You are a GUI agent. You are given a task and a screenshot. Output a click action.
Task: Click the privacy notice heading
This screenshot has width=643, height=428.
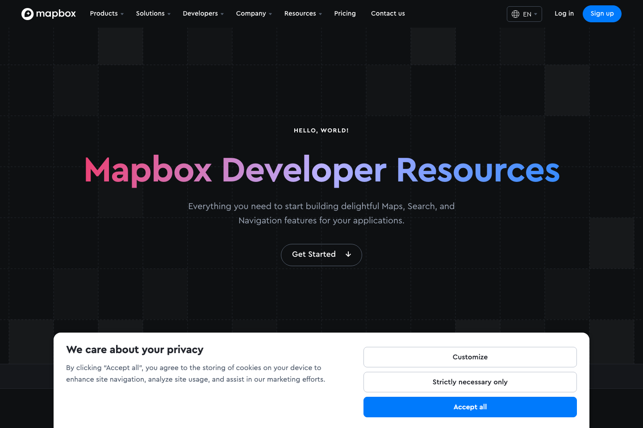[x=135, y=350]
